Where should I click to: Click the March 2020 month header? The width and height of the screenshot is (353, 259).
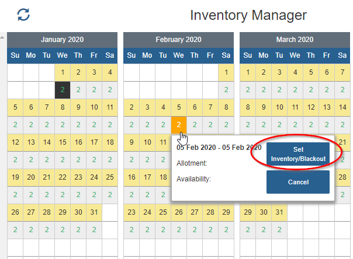pos(295,40)
